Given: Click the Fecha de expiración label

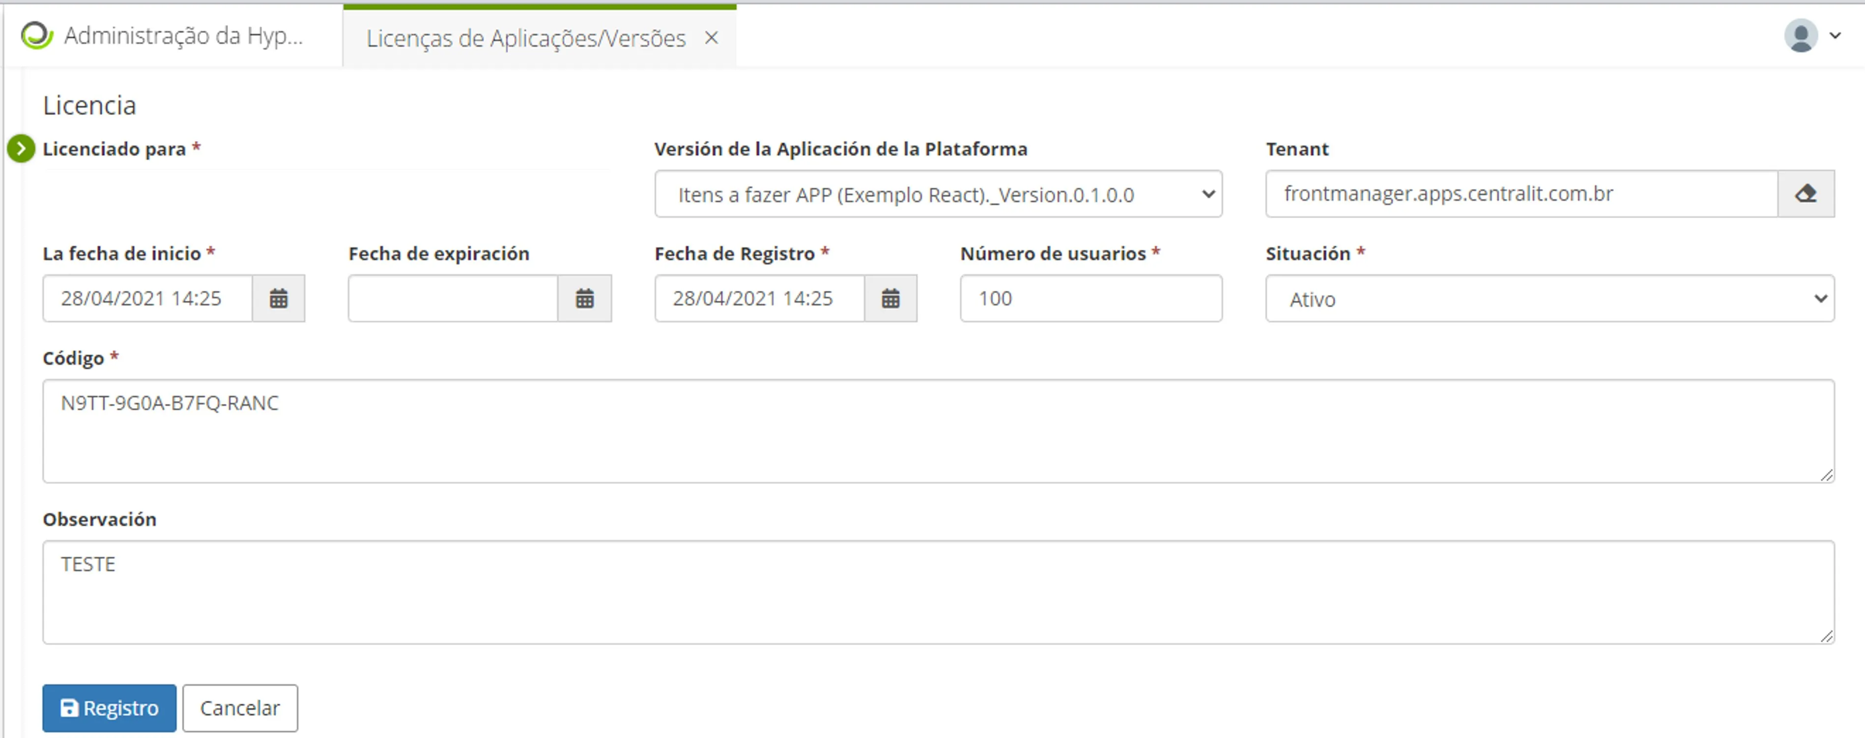Looking at the screenshot, I should [439, 254].
